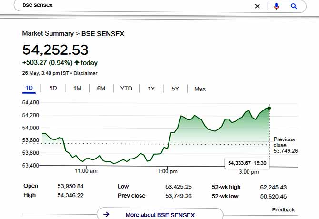Show the Max chart range
Screen dimensions: 319x219
coord(200,89)
